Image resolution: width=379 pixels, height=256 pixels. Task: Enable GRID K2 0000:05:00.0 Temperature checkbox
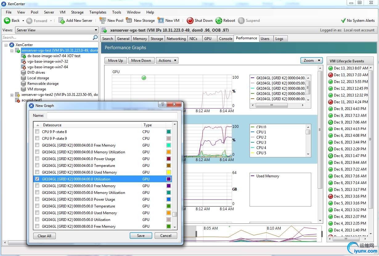tap(37, 206)
